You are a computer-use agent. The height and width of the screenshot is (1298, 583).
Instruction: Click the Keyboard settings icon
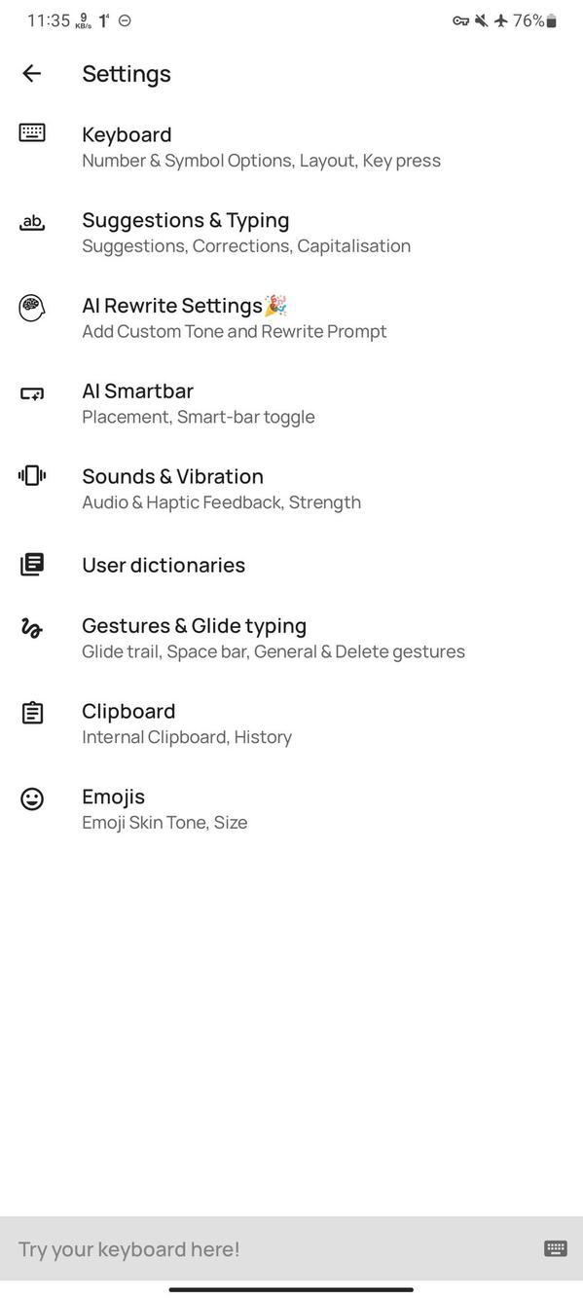coord(32,132)
